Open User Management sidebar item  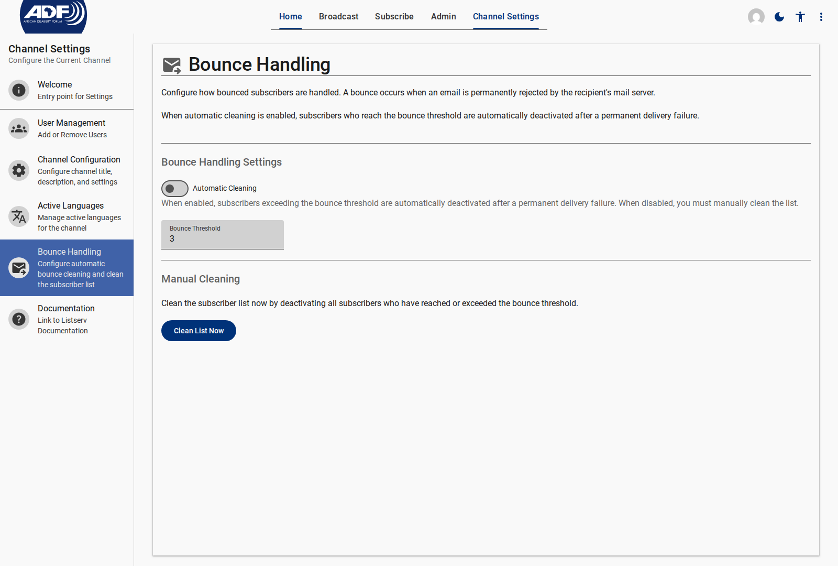pos(67,128)
